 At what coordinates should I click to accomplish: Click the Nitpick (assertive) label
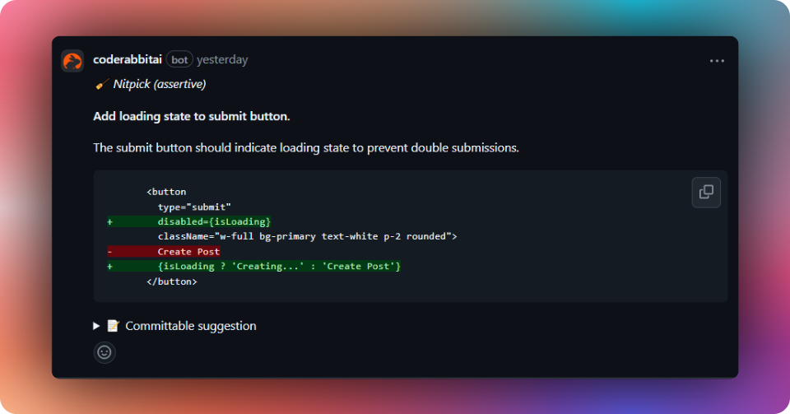click(159, 84)
